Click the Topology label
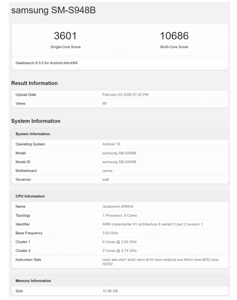 tap(23, 215)
